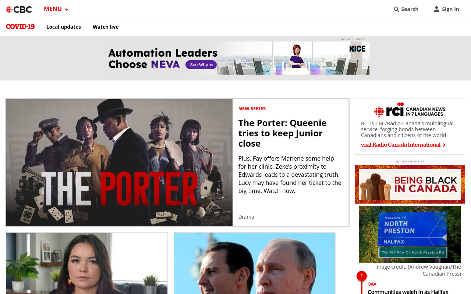Click the CBC gem logo icon
The width and height of the screenshot is (471, 294).
[9, 10]
